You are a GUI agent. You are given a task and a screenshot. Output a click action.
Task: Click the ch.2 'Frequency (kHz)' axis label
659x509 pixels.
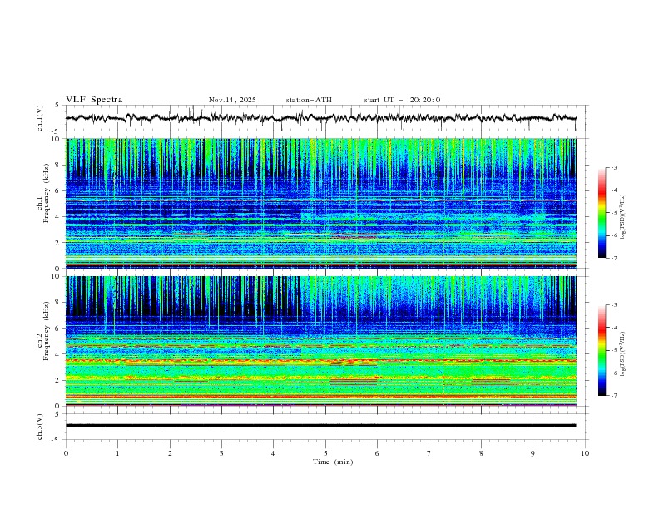click(x=47, y=331)
